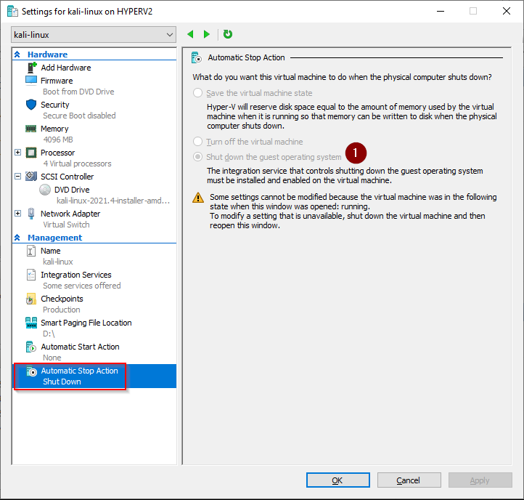Click the Memory chip icon

click(x=31, y=129)
